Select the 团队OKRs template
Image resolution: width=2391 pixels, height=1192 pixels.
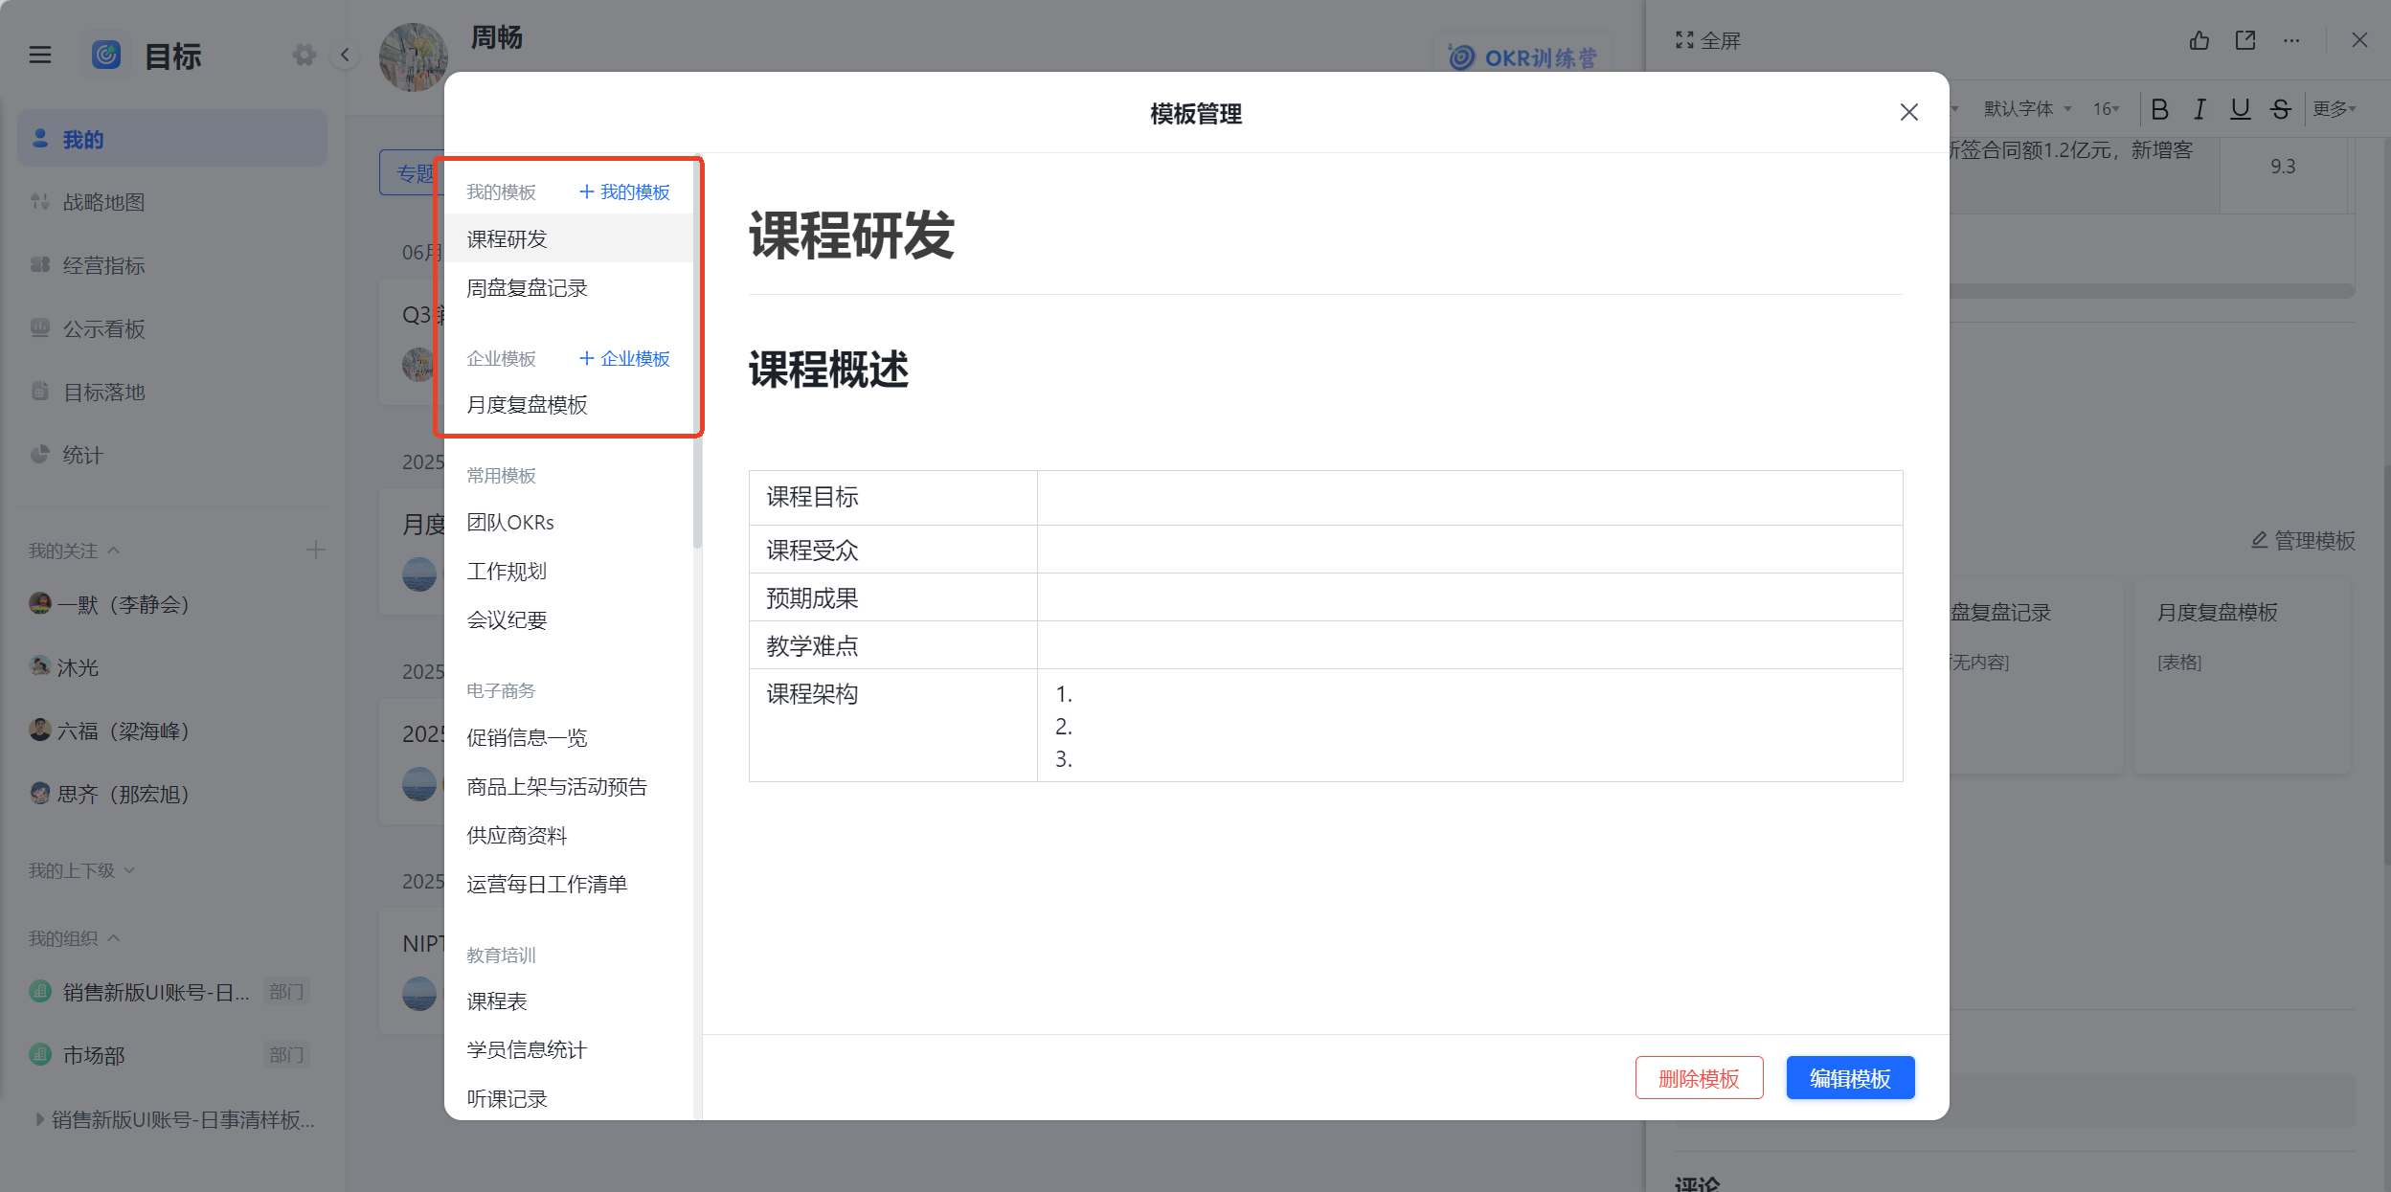[570, 522]
